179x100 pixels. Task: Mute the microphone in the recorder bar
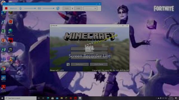tap(20, 8)
